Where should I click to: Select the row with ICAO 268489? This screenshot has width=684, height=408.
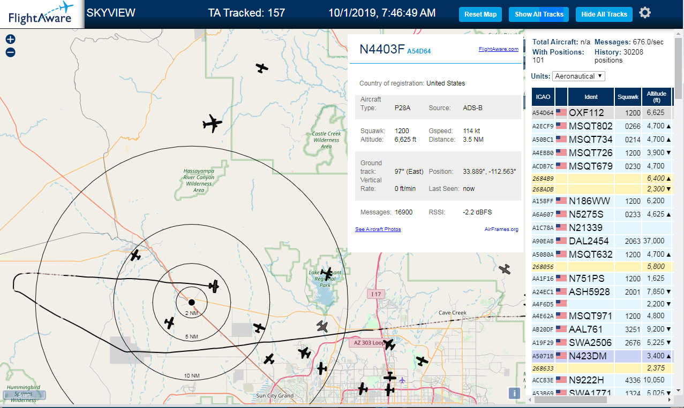602,178
